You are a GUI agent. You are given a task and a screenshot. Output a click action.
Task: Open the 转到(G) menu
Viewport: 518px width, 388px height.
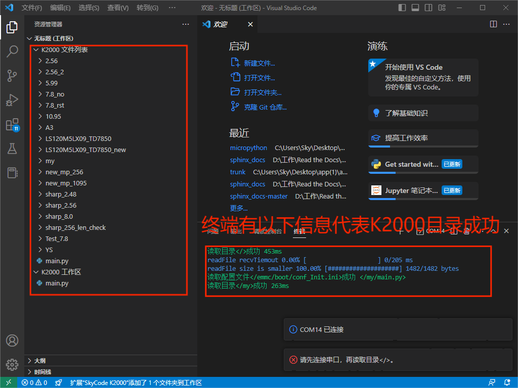pos(147,8)
